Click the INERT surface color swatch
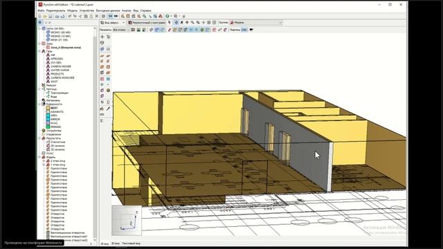443x249 pixels. 48,108
